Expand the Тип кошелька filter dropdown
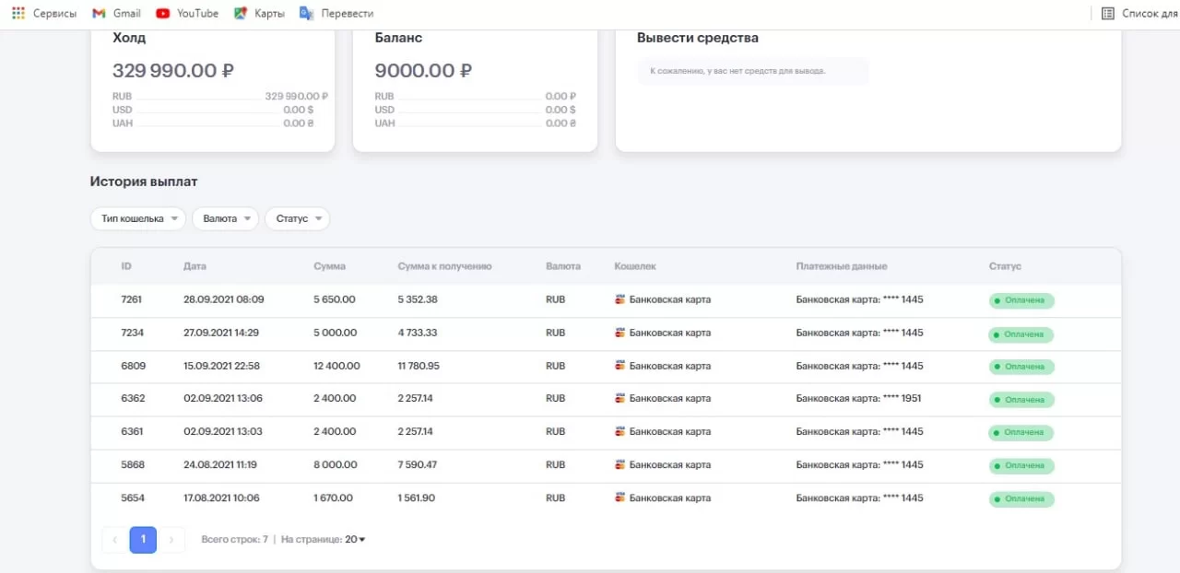1180x573 pixels. point(137,219)
